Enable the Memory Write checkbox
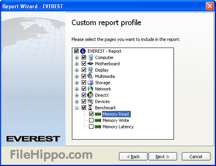 point(91,121)
